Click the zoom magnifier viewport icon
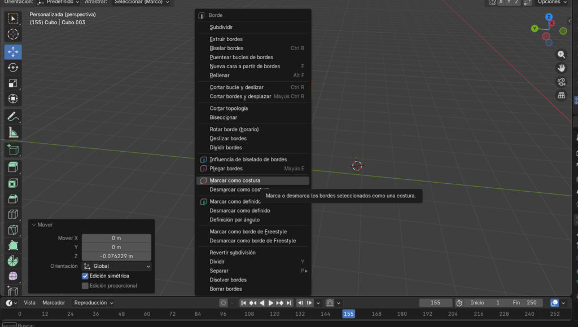This screenshot has height=327, width=578. point(561,55)
